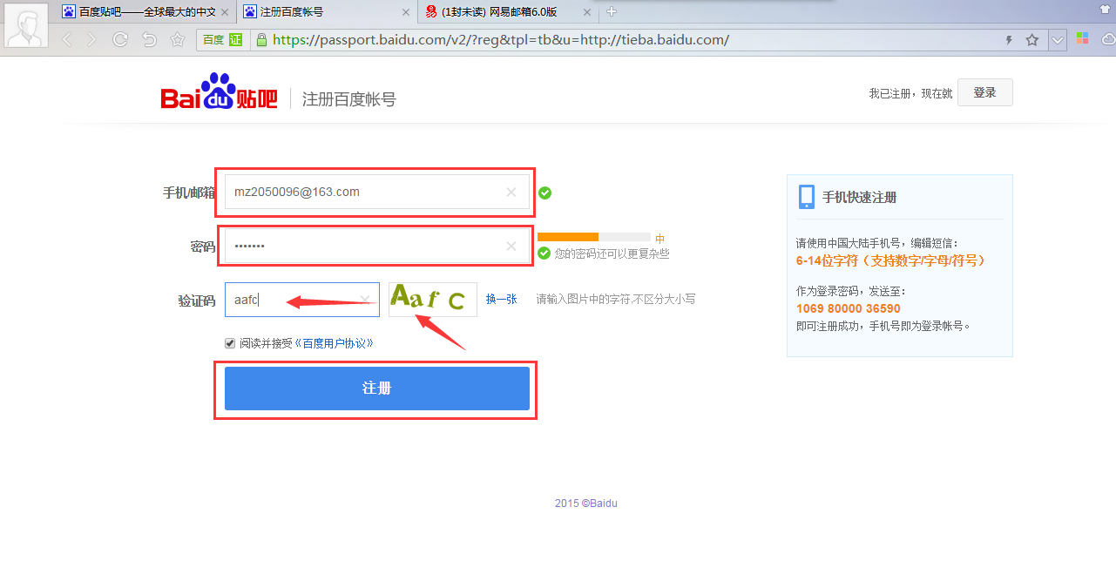Click the 请输入图片中的字符 hint text

point(616,299)
